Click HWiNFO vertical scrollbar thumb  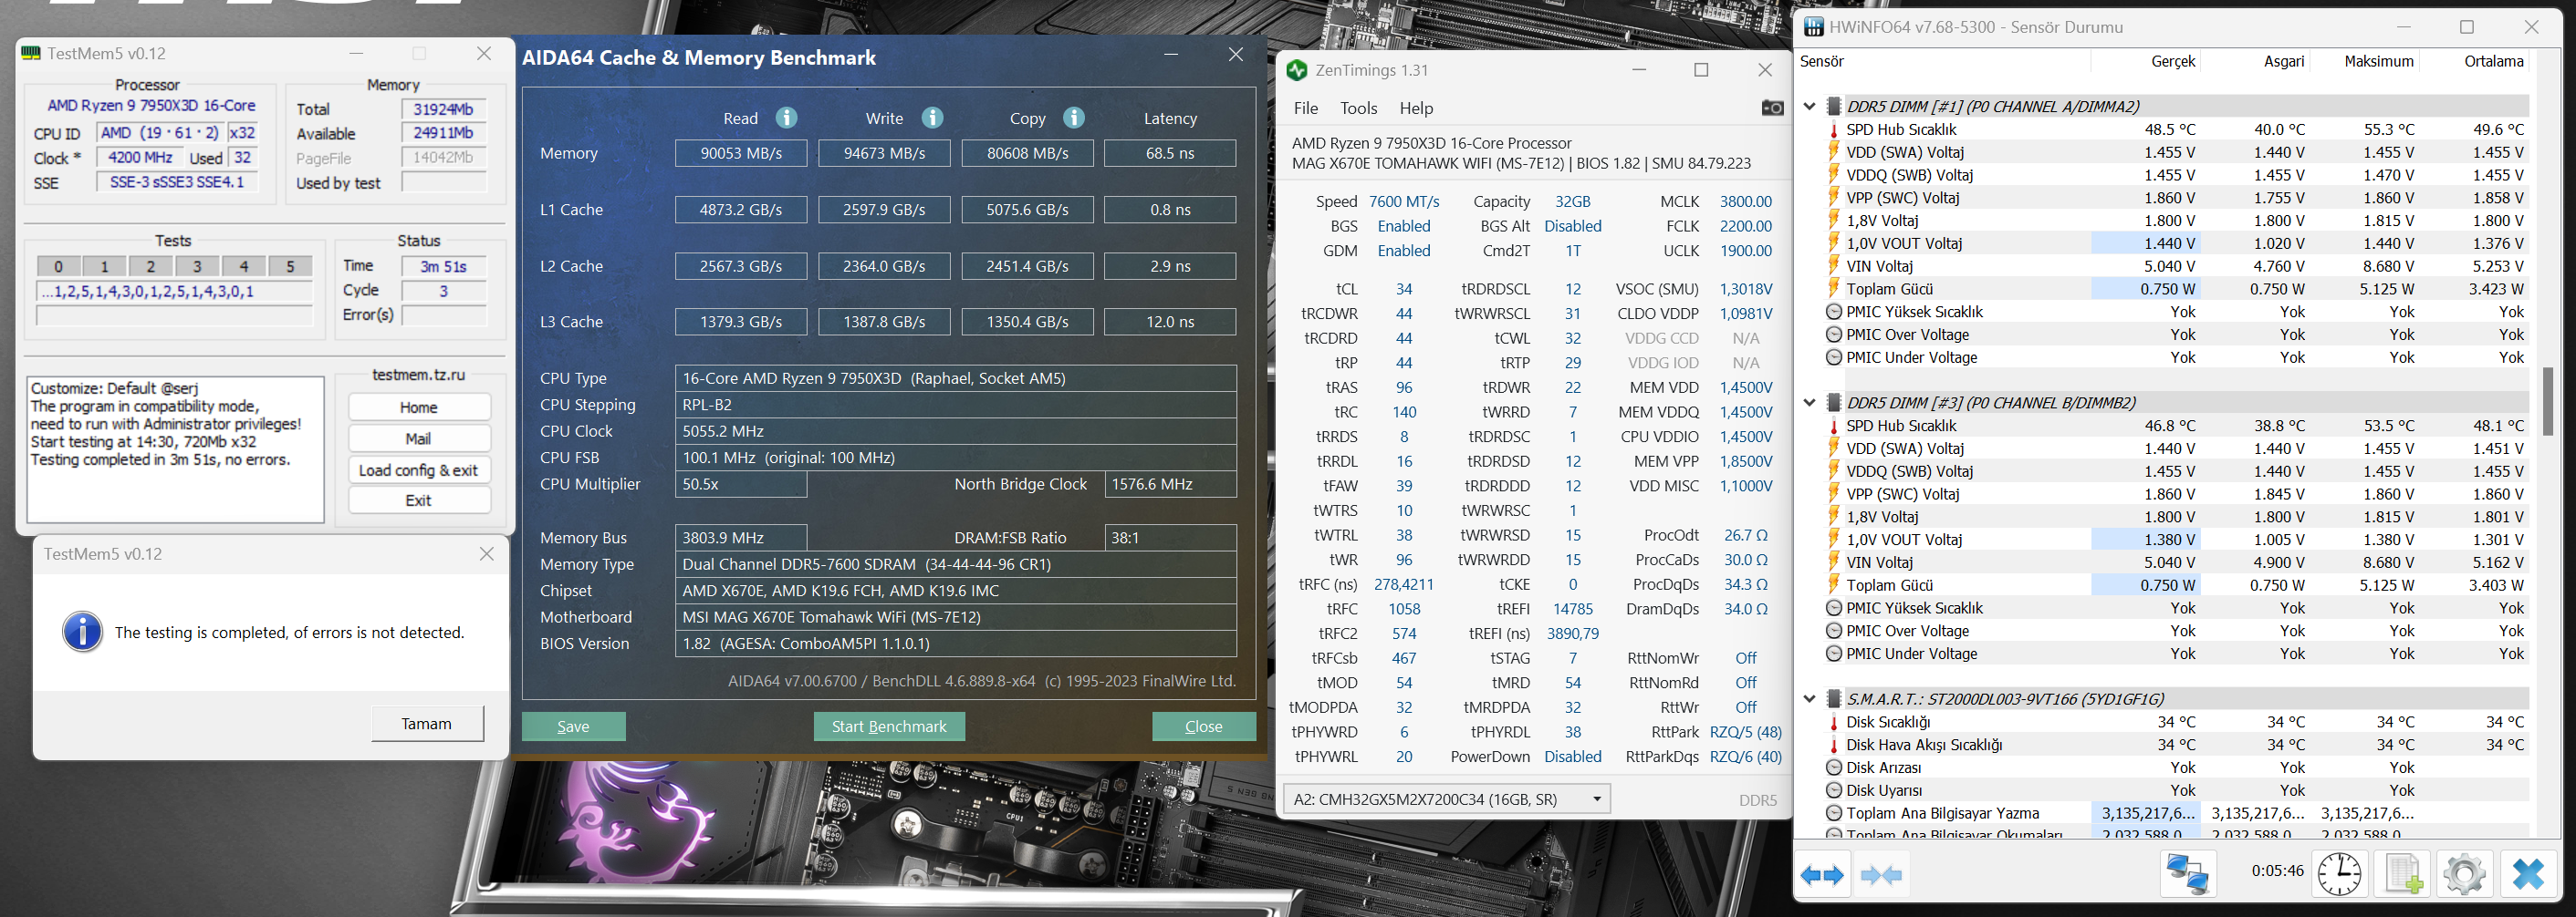coord(2547,400)
